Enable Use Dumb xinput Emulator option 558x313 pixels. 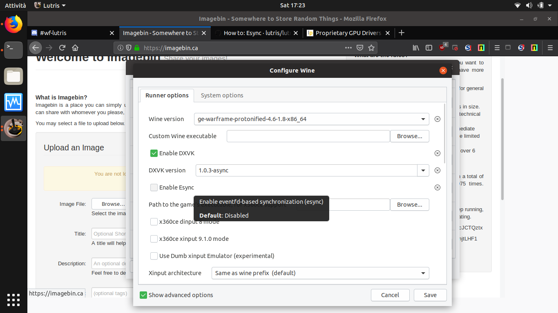154,256
